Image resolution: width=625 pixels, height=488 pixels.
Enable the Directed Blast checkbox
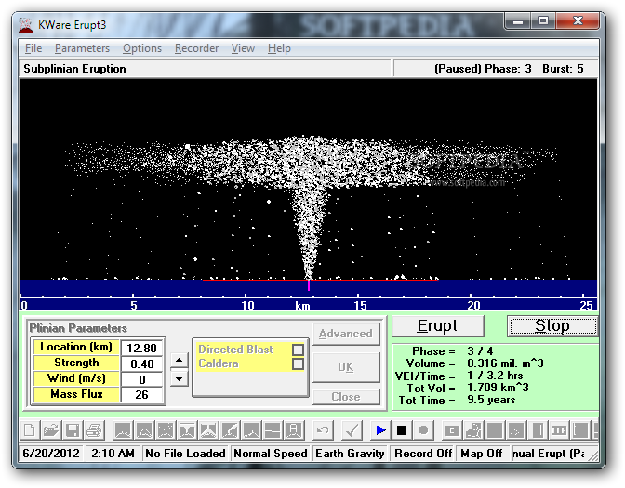298,350
